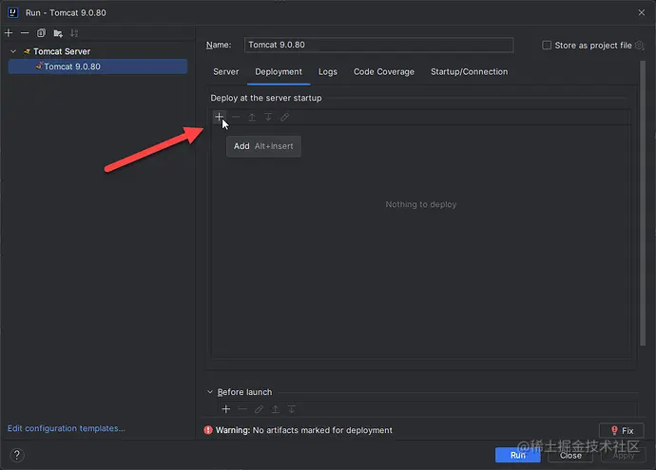Move deployment item down

coord(268,117)
